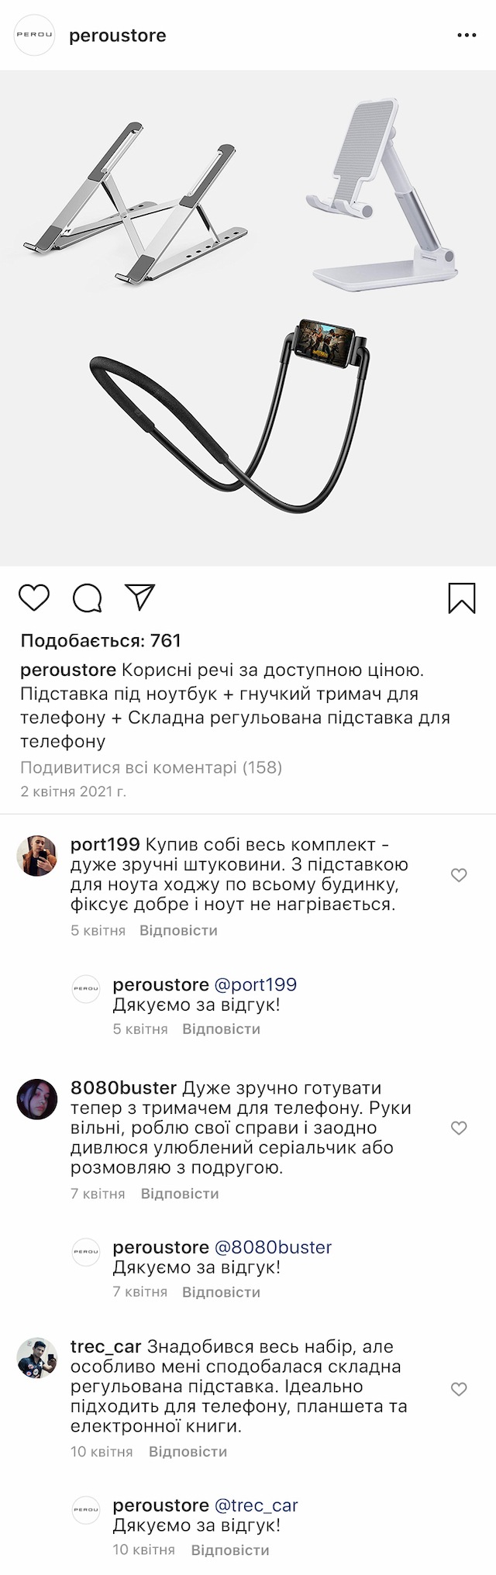Reply to trec_car's comment

188,1452
